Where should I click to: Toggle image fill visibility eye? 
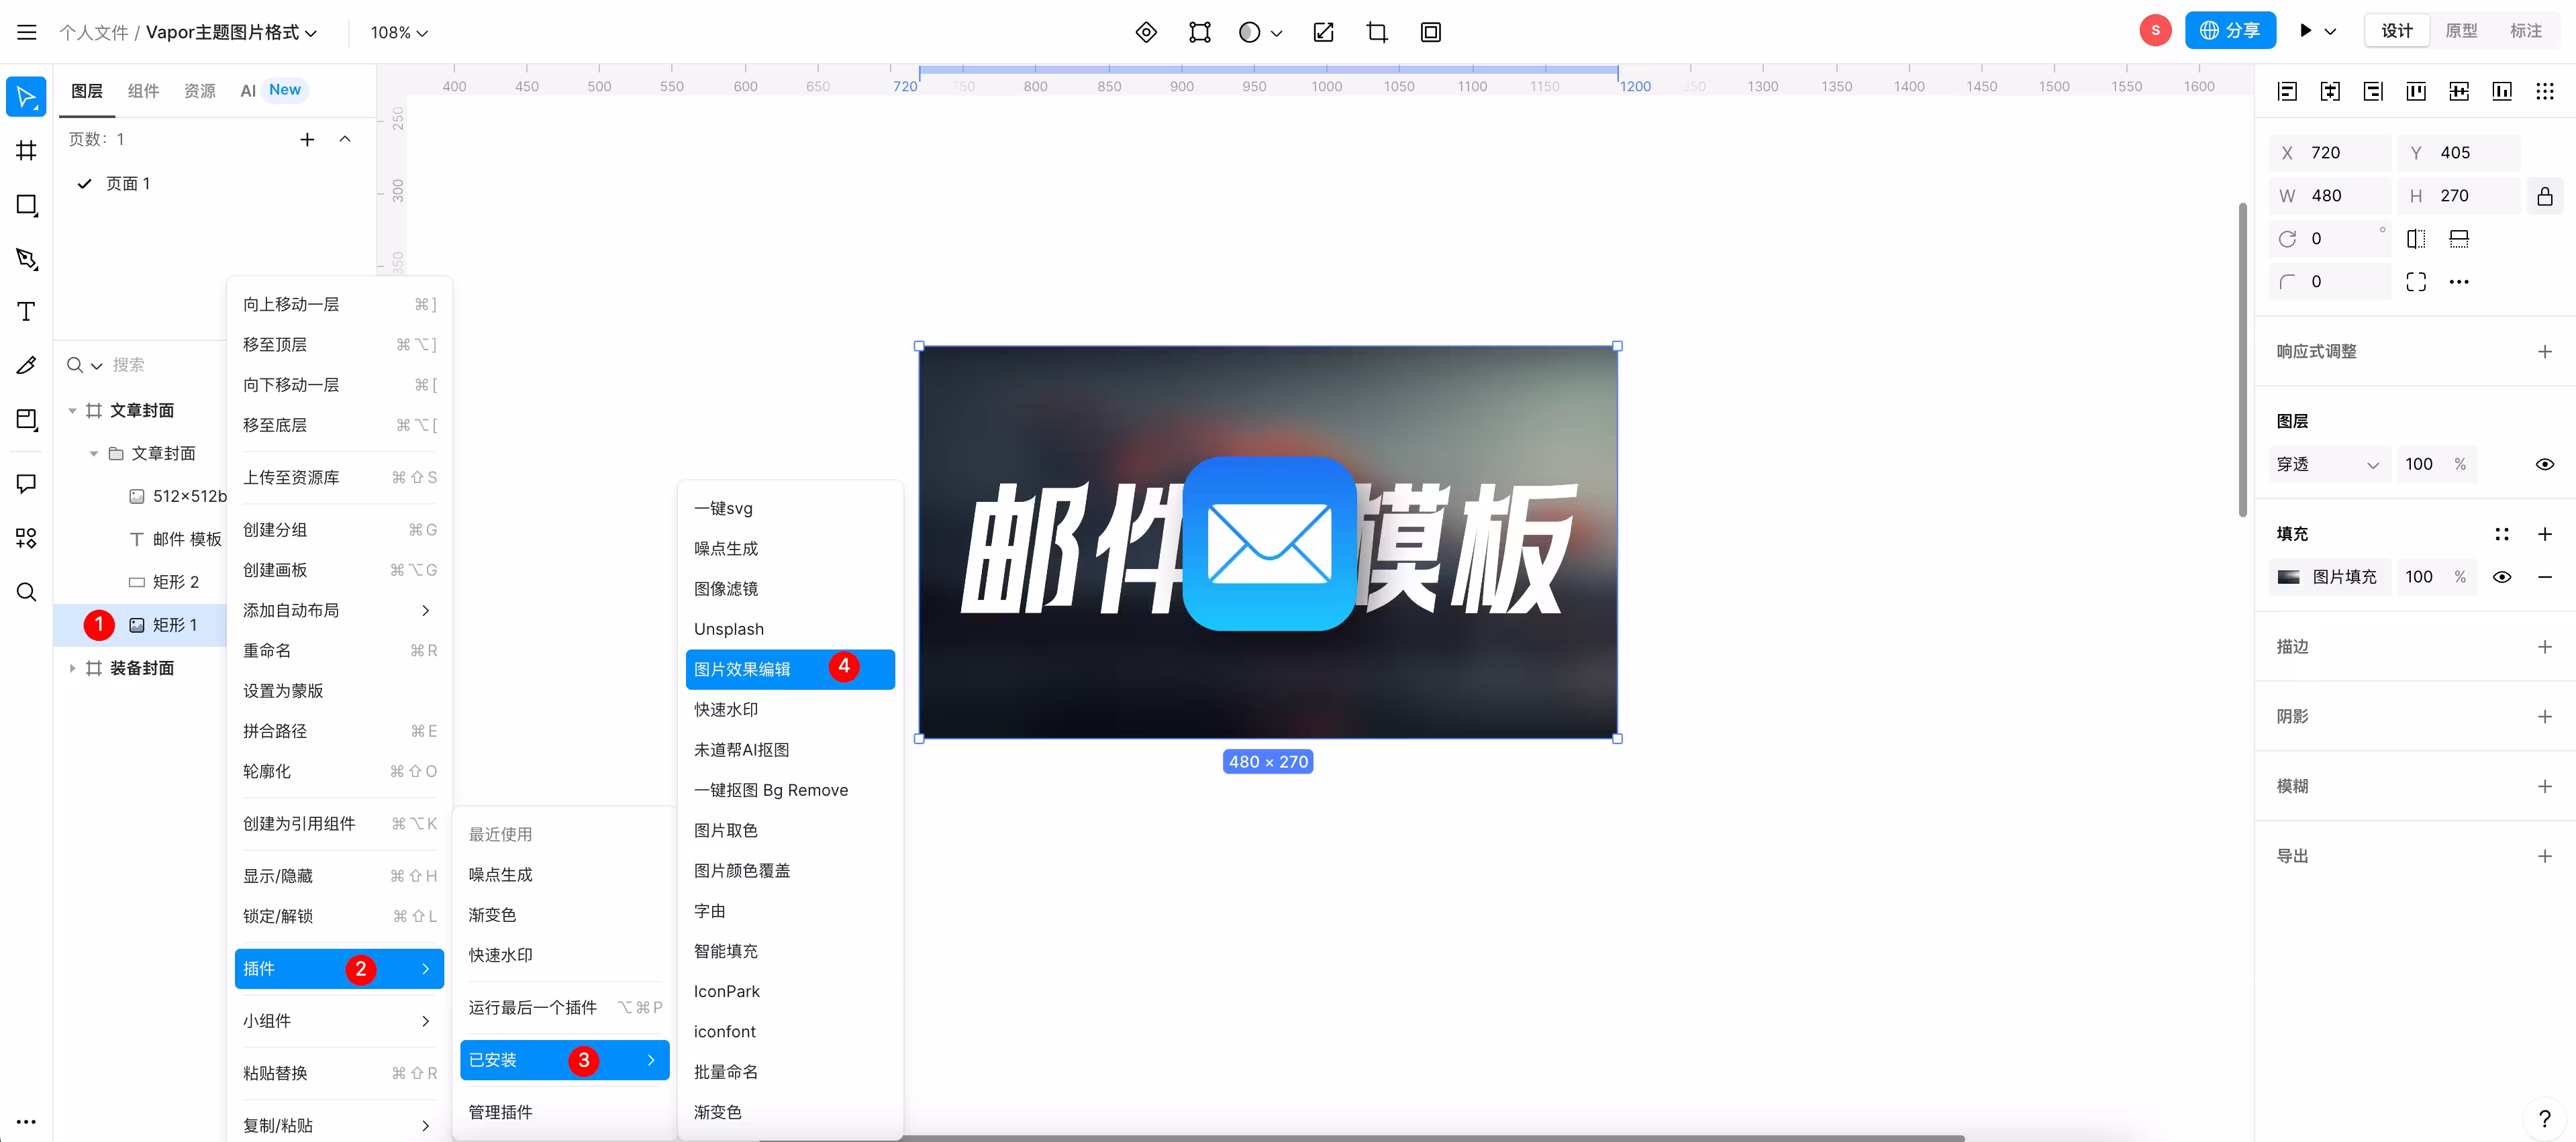tap(2502, 577)
